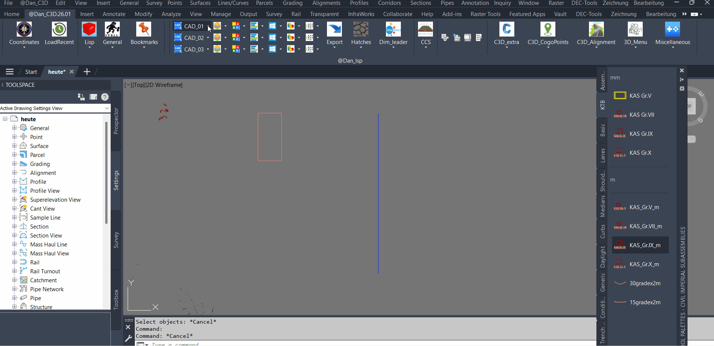
Task: Open Toolspace help question mark icon
Action: click(x=105, y=97)
